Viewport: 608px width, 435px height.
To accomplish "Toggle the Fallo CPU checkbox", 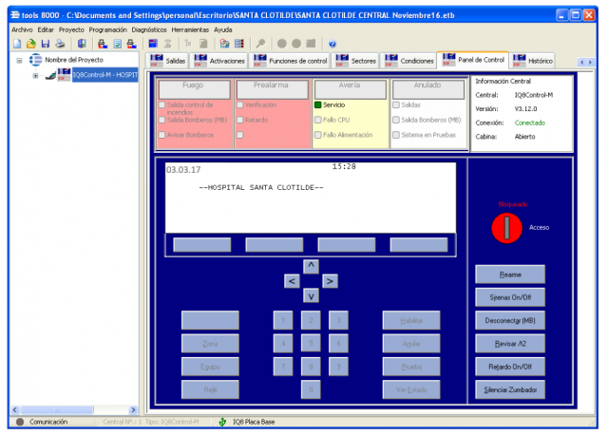I will [318, 120].
